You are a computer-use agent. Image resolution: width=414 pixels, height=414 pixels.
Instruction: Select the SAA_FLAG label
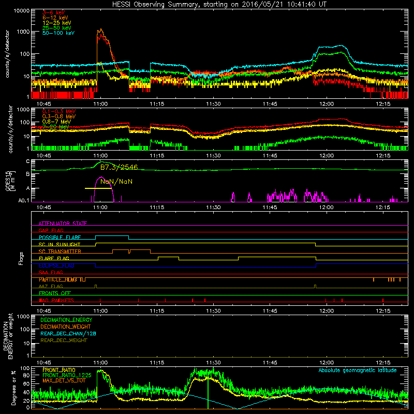coord(51,272)
